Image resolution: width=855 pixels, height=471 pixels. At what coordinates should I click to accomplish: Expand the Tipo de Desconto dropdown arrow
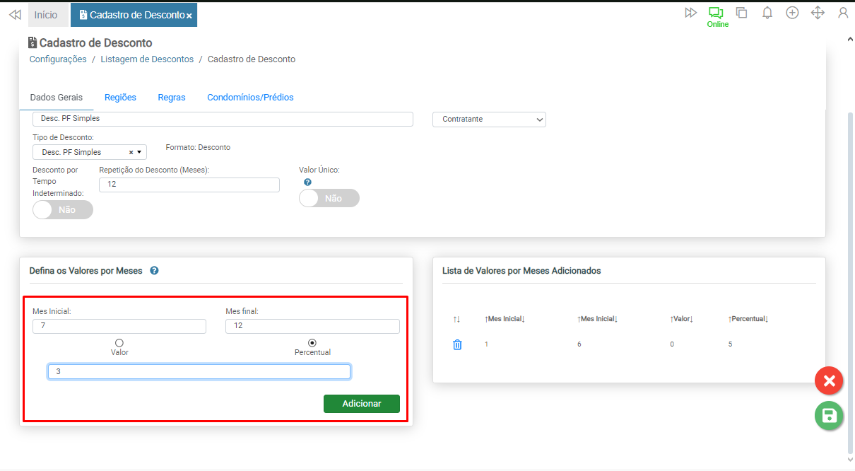[139, 152]
